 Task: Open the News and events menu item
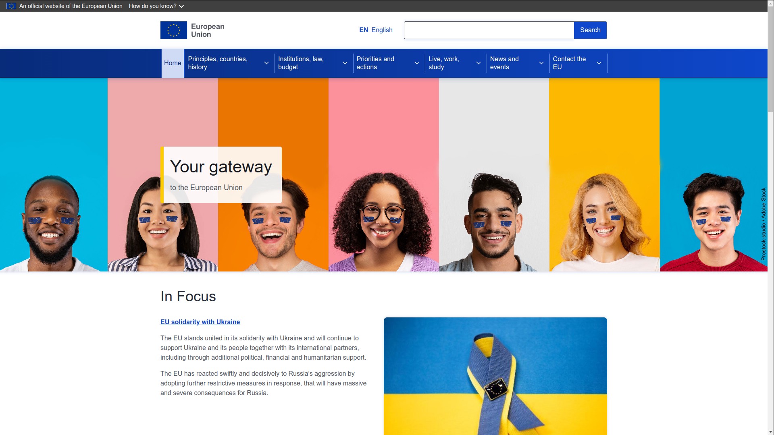click(x=504, y=63)
